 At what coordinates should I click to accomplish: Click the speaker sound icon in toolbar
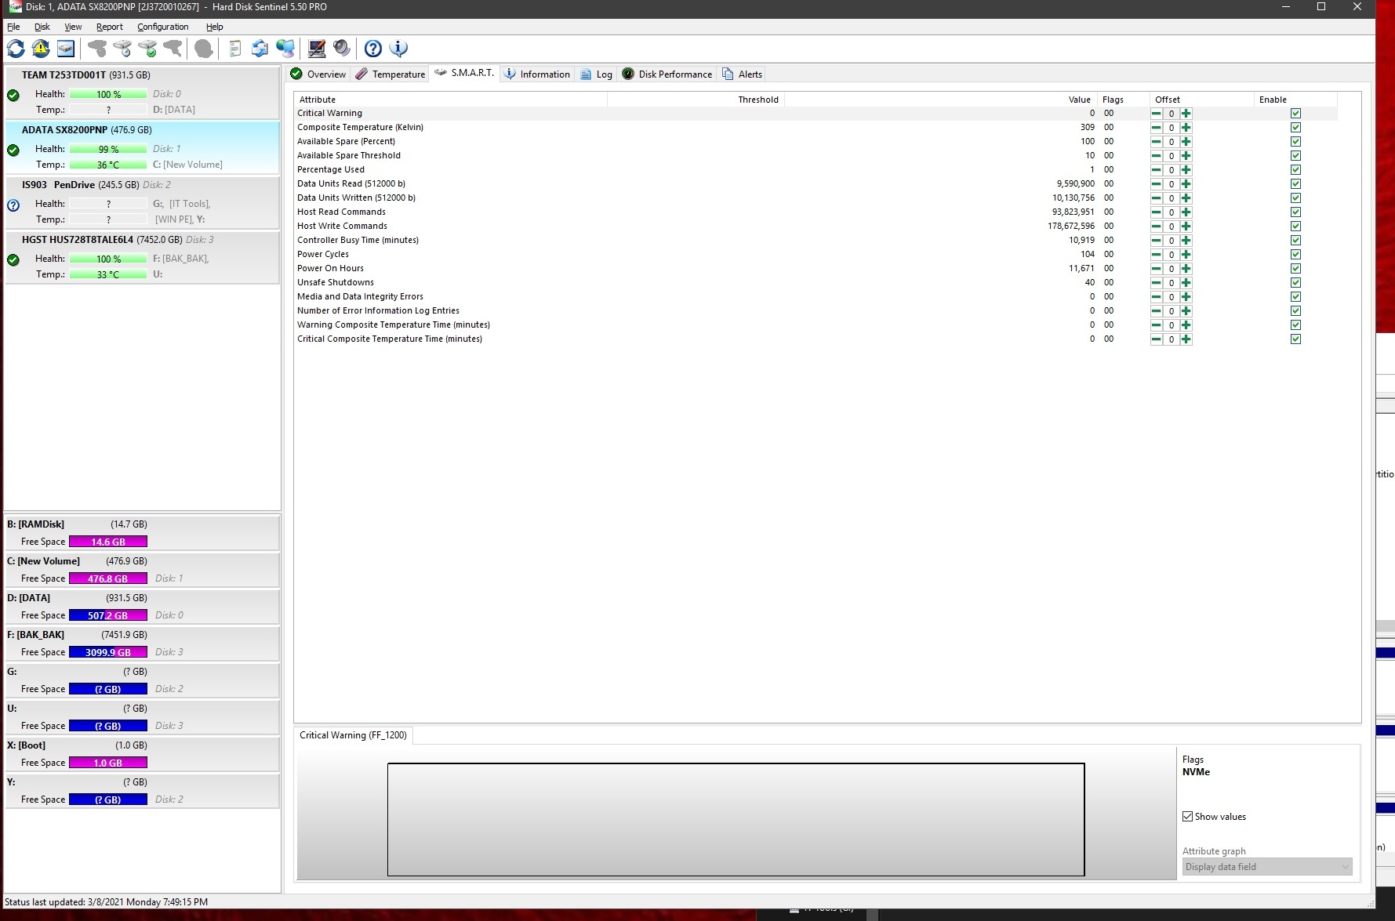[x=342, y=49]
